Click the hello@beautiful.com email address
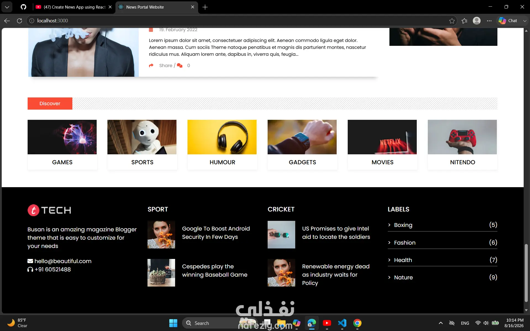This screenshot has width=530, height=331. pyautogui.click(x=63, y=261)
